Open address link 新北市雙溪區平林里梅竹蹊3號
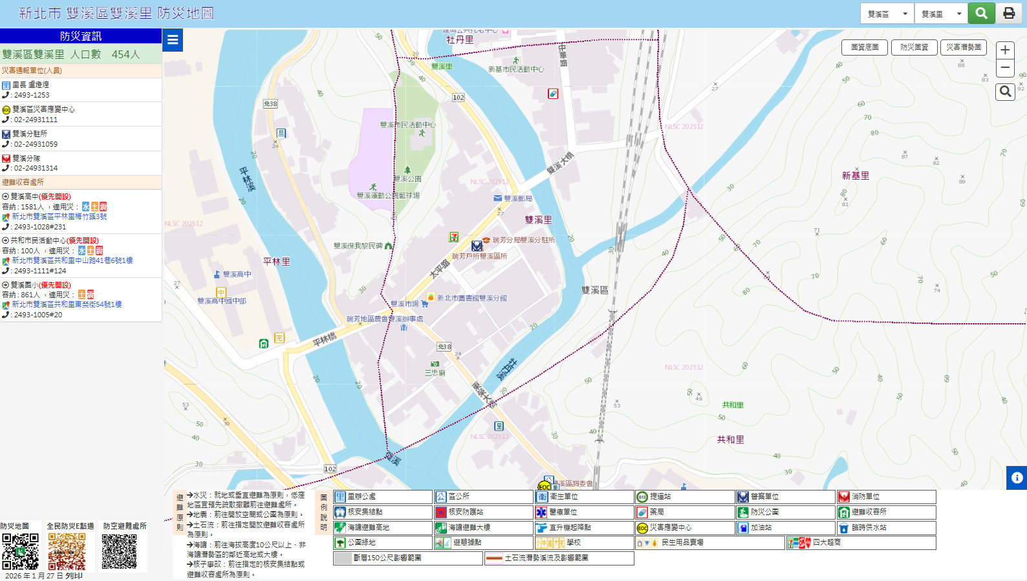 click(x=59, y=217)
